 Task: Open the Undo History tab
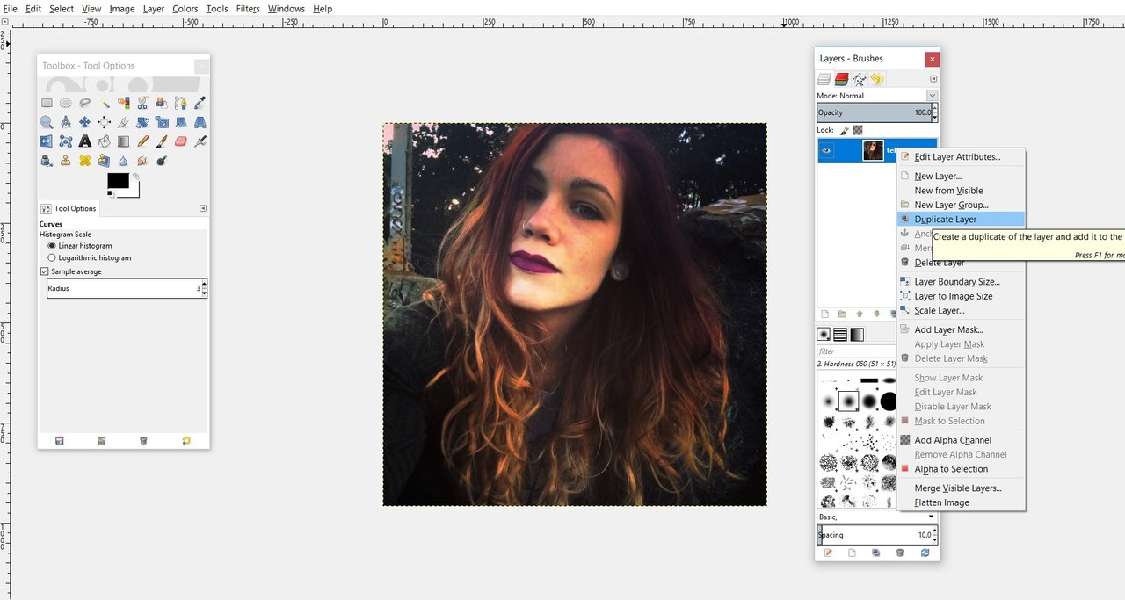point(876,78)
